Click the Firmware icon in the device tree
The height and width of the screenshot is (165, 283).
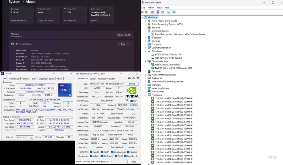tap(149, 71)
